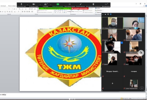147x100 pixels.
Task: Clear all text formatting icon
Action: point(19,9)
